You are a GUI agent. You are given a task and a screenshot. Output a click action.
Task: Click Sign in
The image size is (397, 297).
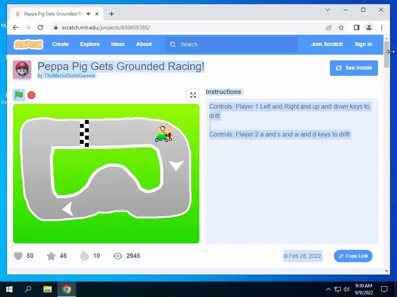(x=363, y=44)
